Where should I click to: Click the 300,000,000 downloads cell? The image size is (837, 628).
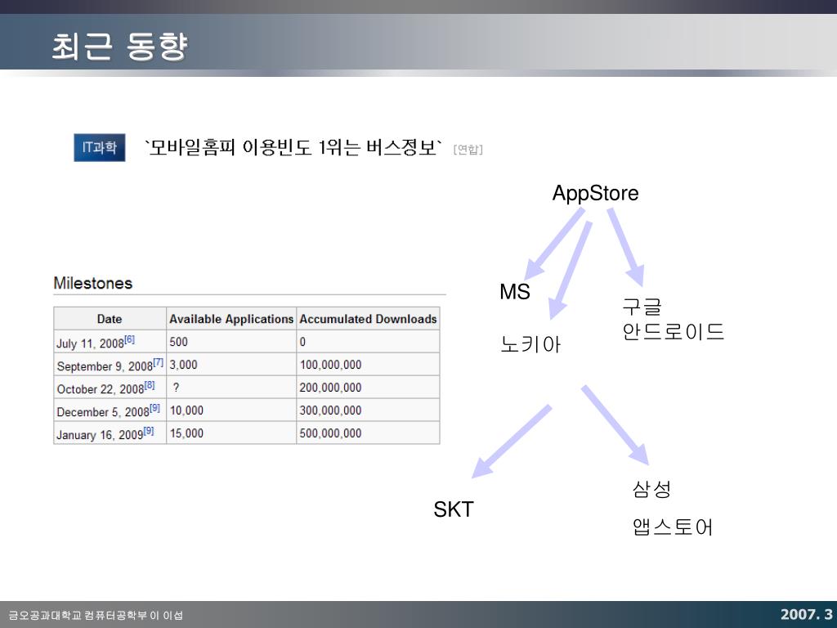pos(368,410)
